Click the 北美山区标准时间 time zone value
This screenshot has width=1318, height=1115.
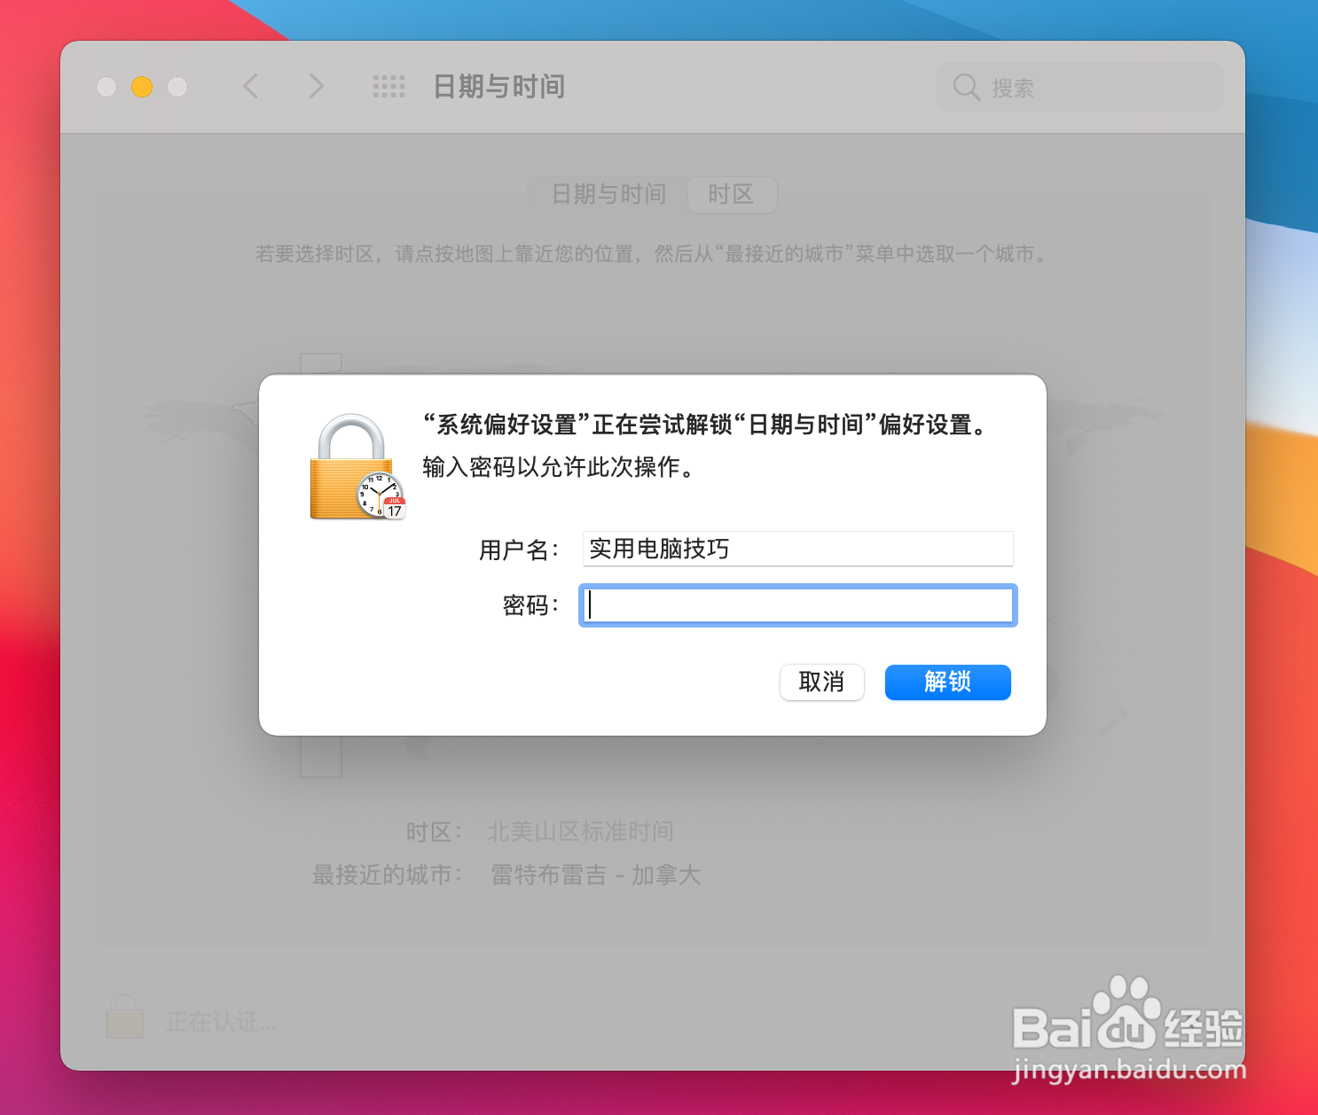pos(580,831)
